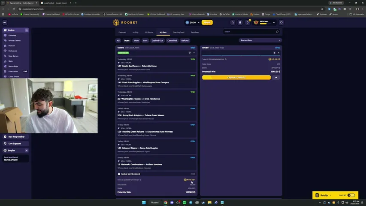Bookmark this page with star icon
The height and width of the screenshot is (206, 366).
click(x=322, y=9)
